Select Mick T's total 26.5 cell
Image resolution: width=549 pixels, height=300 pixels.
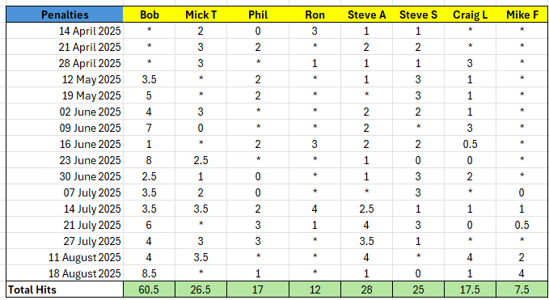point(201,289)
